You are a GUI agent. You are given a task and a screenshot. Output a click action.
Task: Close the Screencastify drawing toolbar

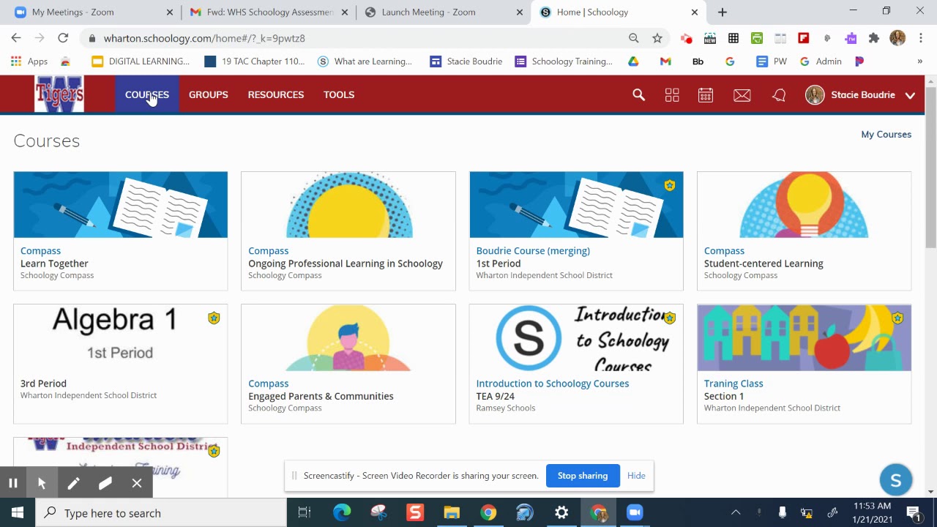137,483
